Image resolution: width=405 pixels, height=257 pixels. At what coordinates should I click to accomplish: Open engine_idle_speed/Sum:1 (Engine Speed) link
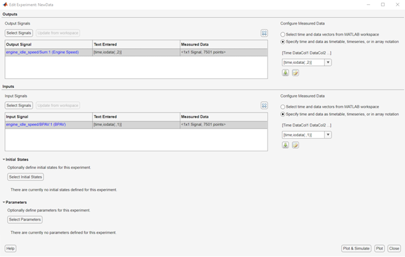(x=42, y=52)
